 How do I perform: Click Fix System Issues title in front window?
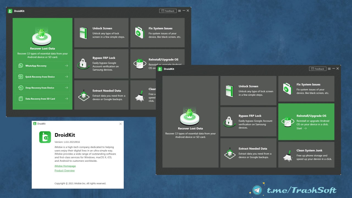[x=308, y=84]
